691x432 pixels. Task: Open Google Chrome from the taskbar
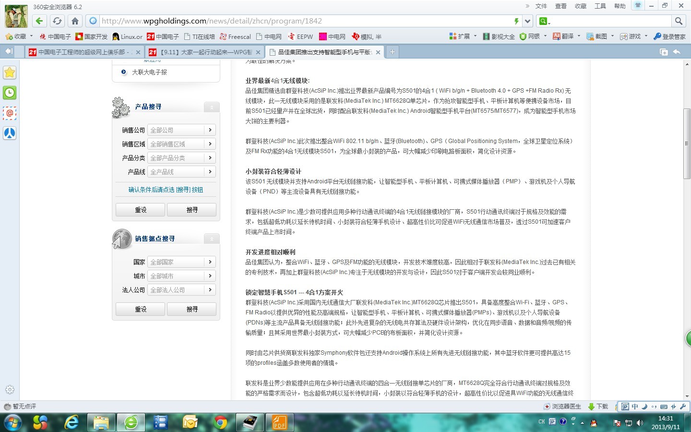(221, 422)
